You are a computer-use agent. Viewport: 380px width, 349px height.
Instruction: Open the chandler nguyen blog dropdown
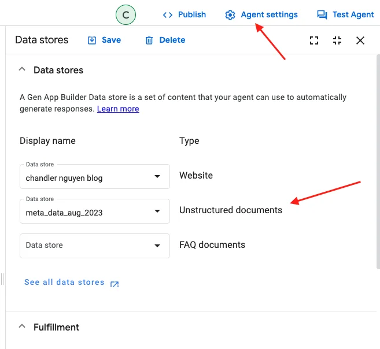157,177
